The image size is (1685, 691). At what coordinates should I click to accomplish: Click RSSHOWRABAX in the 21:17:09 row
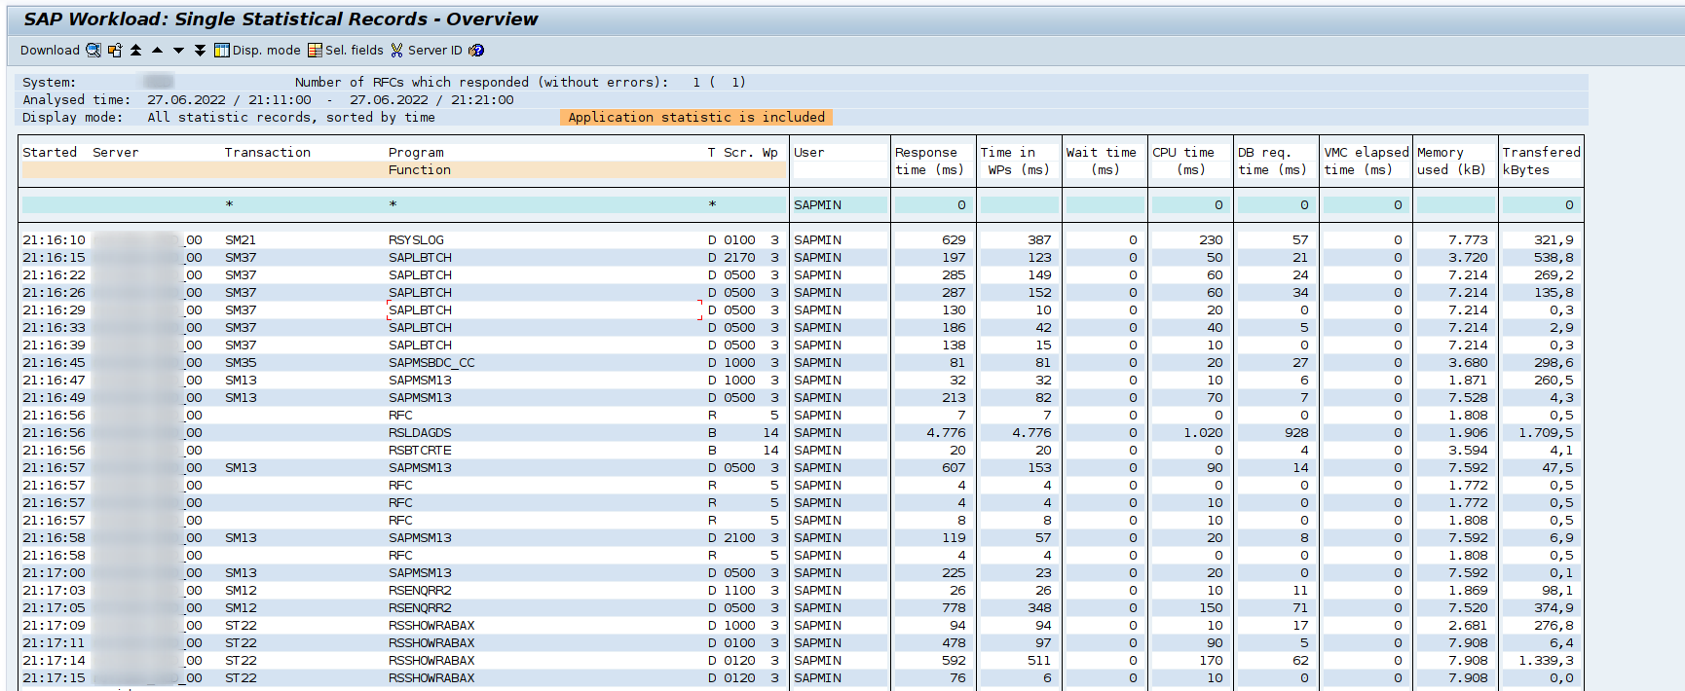pyautogui.click(x=431, y=626)
